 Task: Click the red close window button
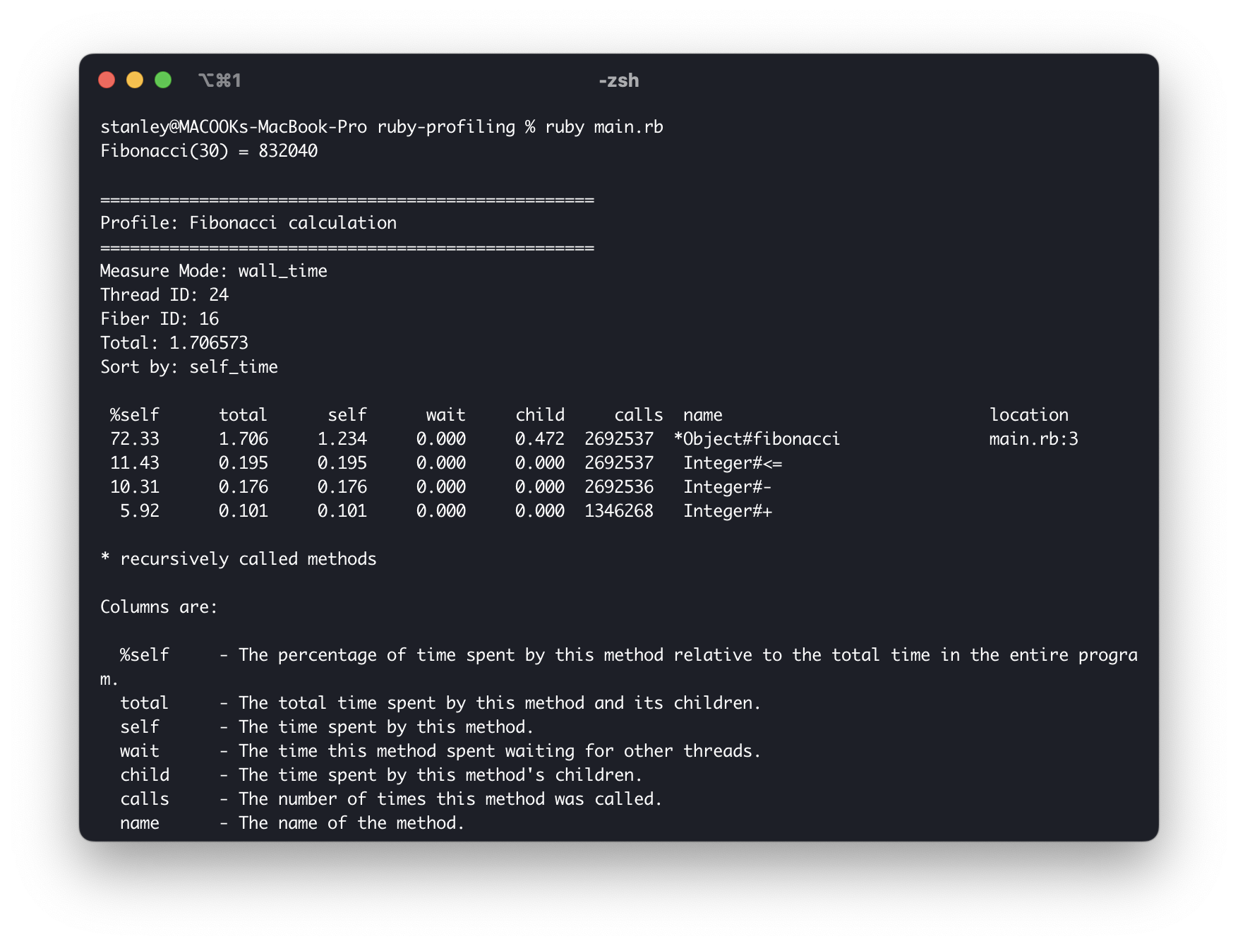click(107, 80)
